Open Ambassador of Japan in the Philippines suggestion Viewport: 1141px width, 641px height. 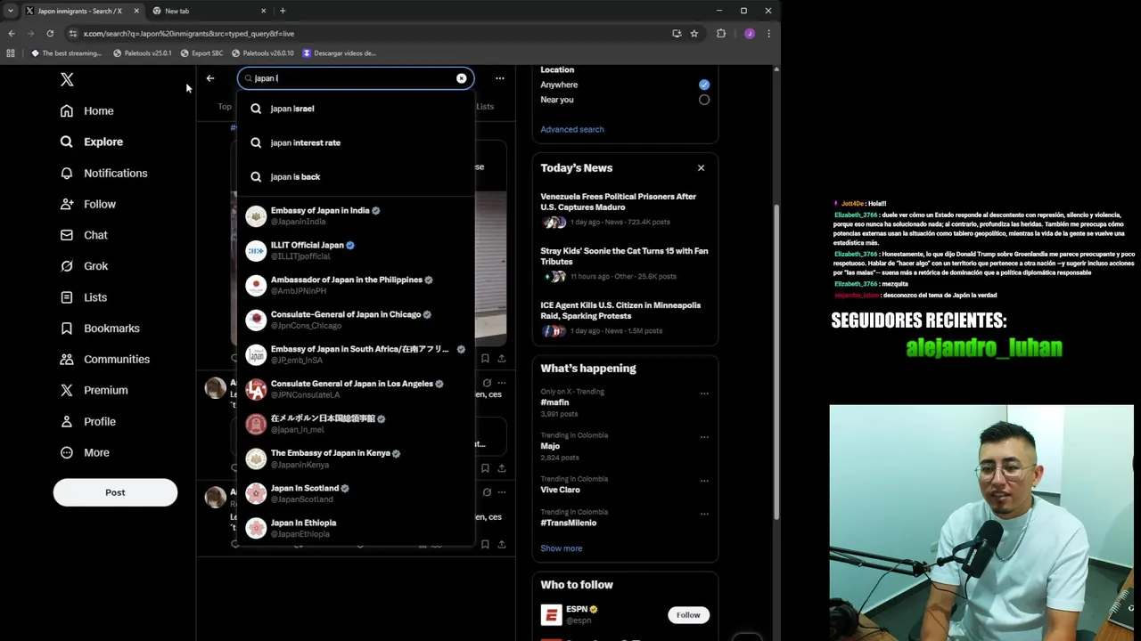coord(355,285)
